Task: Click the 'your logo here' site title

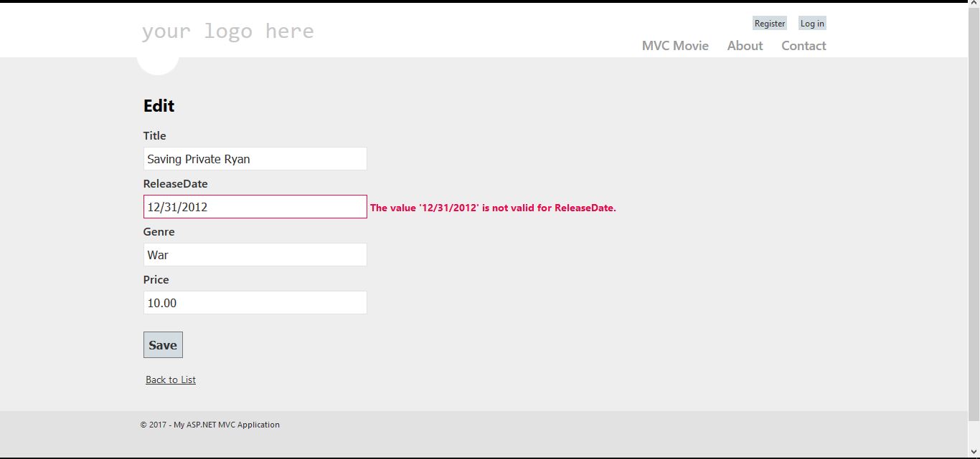Action: (x=227, y=32)
